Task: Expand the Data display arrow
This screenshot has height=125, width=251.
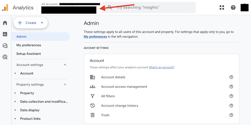Action: [15, 110]
